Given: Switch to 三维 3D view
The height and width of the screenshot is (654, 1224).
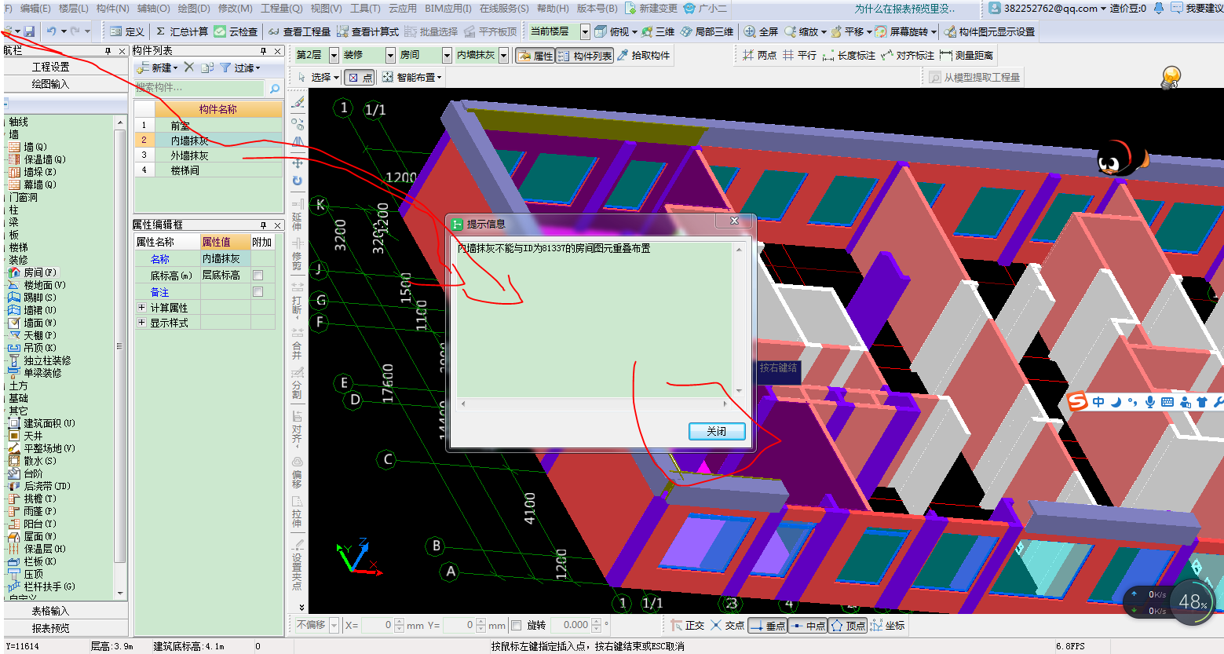Looking at the screenshot, I should coord(658,31).
